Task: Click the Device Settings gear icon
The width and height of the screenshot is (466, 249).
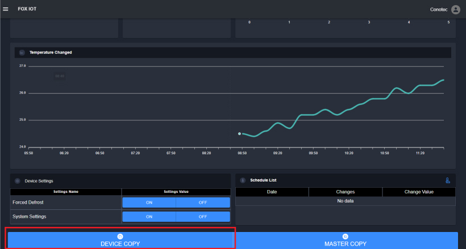Action: [x=18, y=181]
